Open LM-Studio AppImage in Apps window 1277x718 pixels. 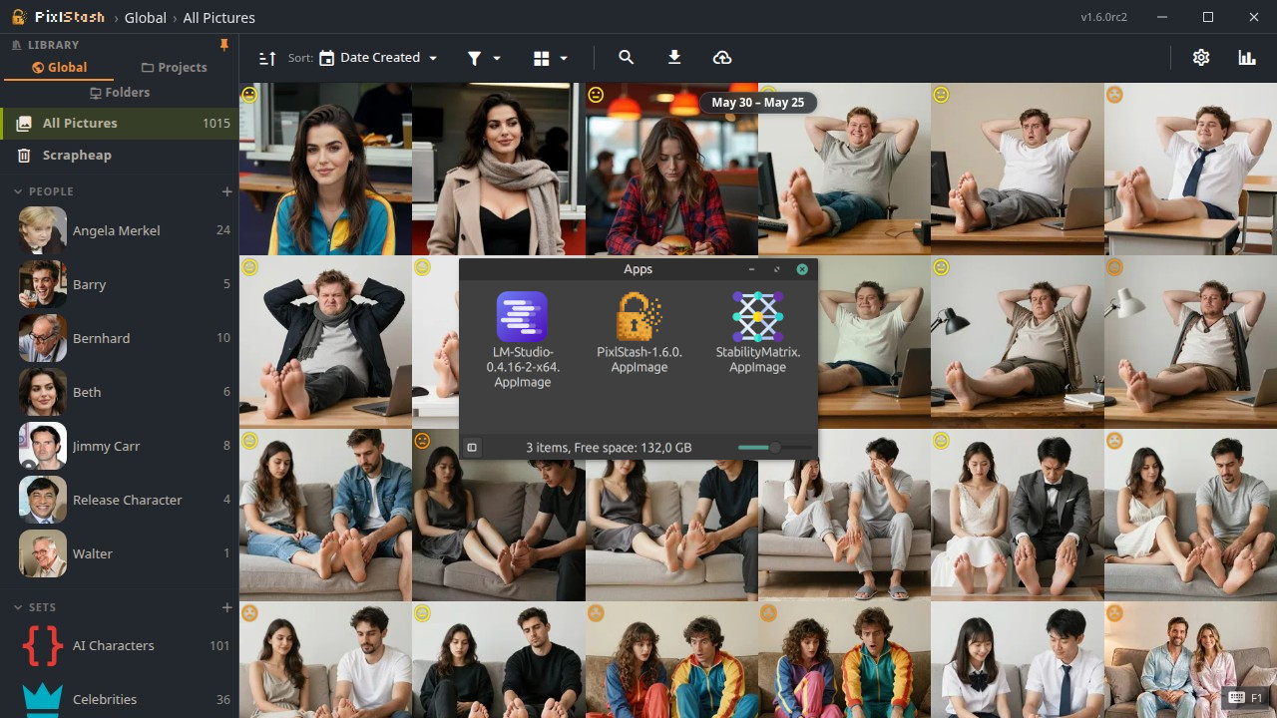coord(523,339)
